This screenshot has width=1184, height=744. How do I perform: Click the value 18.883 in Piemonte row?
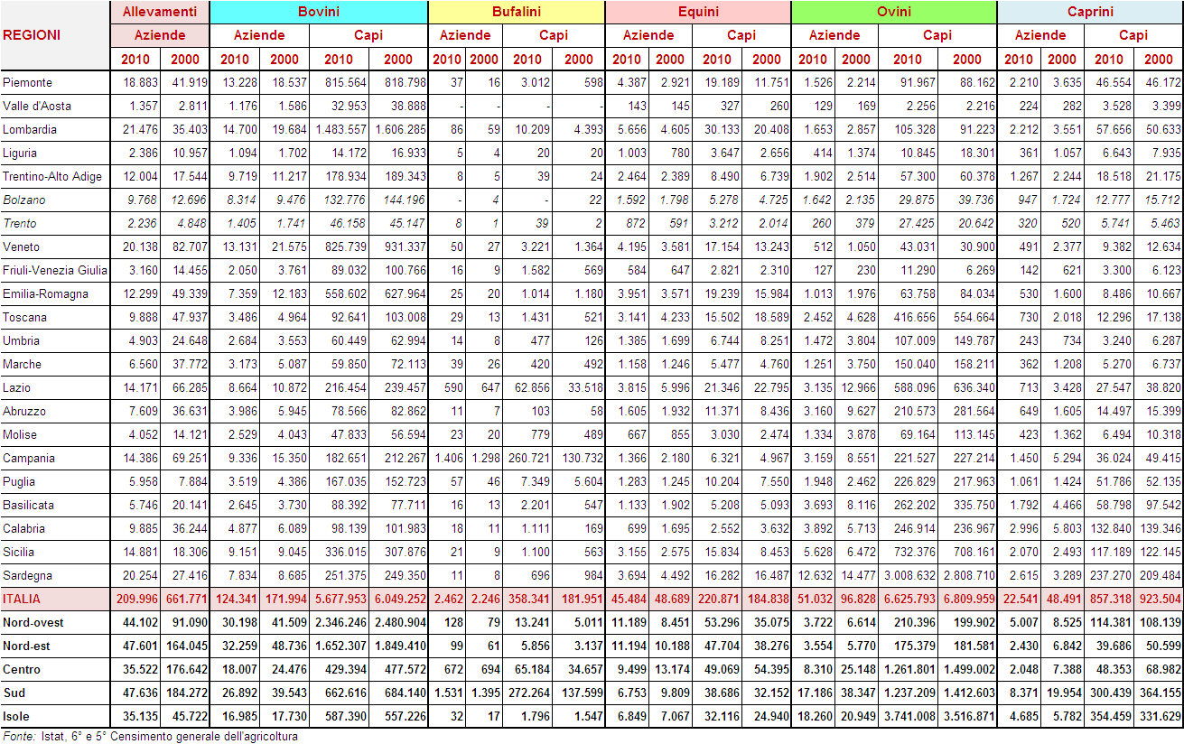(x=142, y=83)
